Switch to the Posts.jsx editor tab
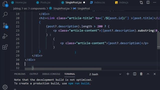 click(x=43, y=2)
